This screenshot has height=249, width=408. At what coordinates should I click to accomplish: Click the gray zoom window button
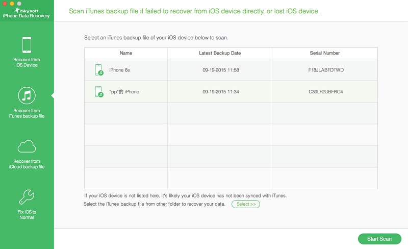[x=19, y=4]
